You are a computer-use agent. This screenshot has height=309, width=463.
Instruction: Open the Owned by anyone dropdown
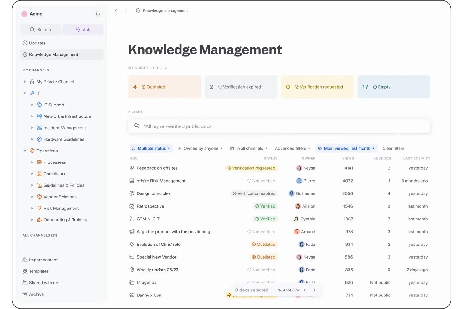(200, 148)
